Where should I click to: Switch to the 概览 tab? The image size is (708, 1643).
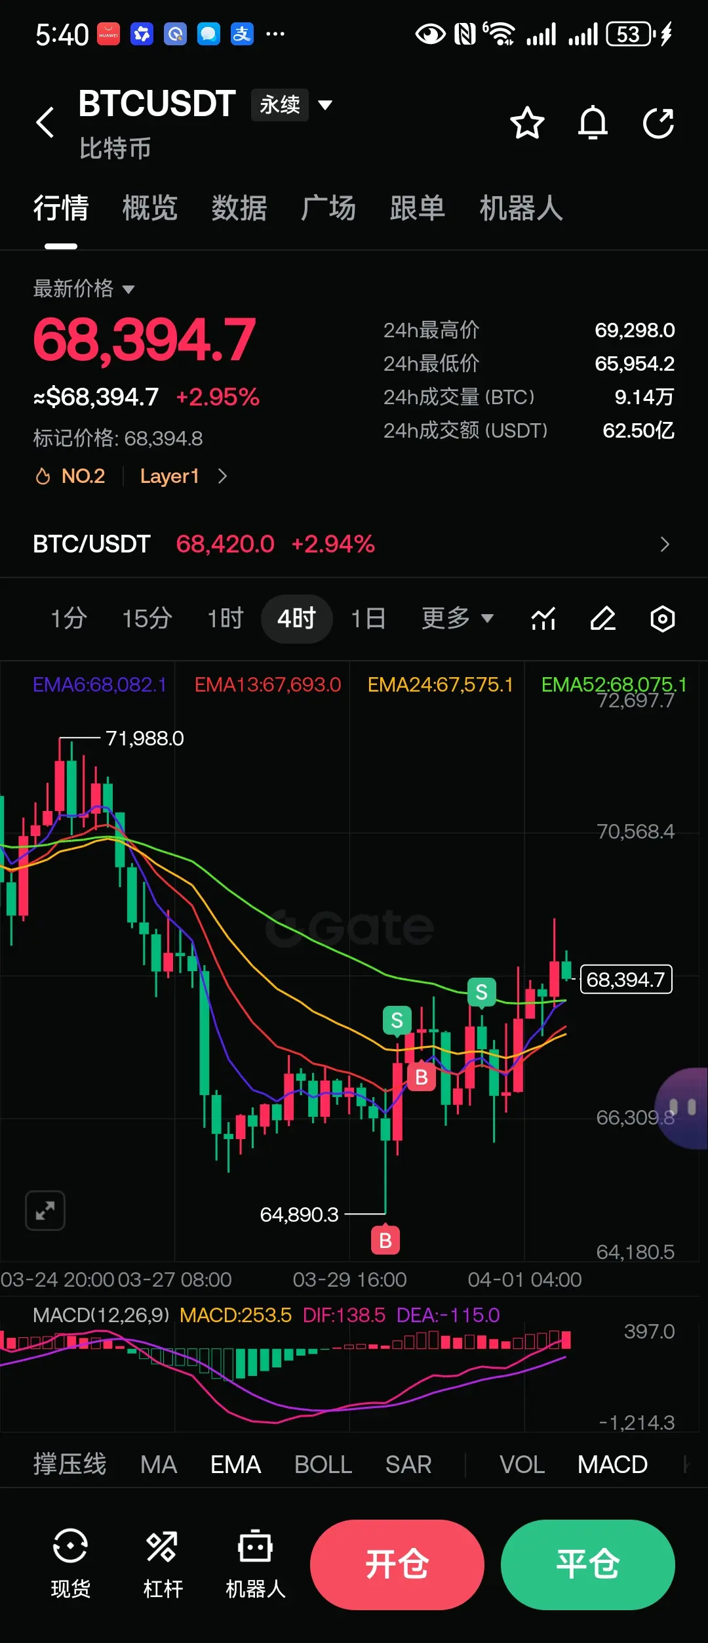coord(150,208)
